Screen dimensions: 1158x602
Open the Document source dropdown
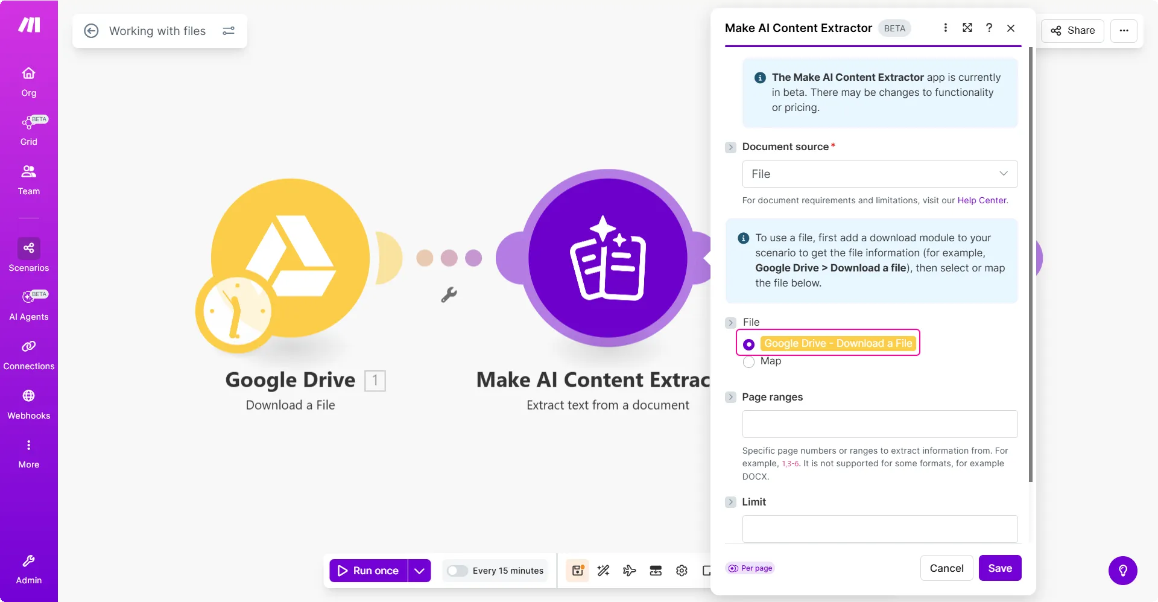880,174
